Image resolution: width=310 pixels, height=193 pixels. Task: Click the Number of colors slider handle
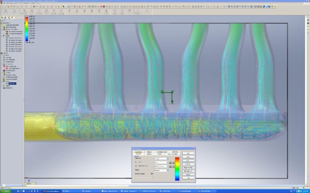coord(152,177)
